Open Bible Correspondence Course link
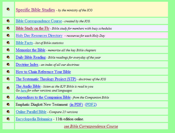 point(39,21)
